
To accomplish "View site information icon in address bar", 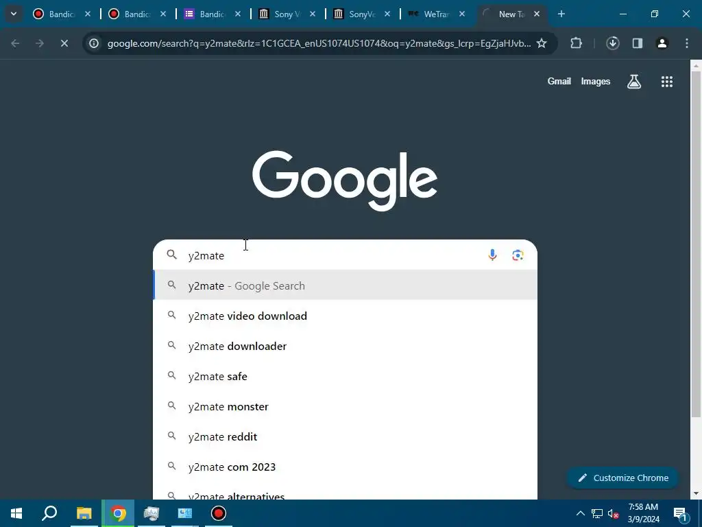I will [x=93, y=43].
